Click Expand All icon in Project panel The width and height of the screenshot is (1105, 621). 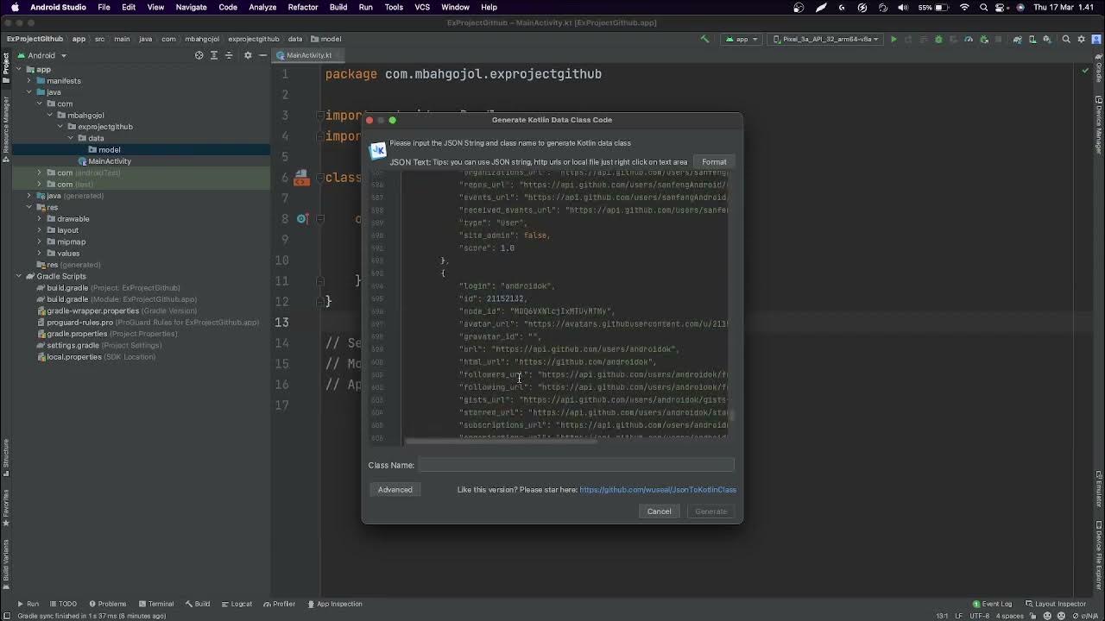click(x=214, y=55)
